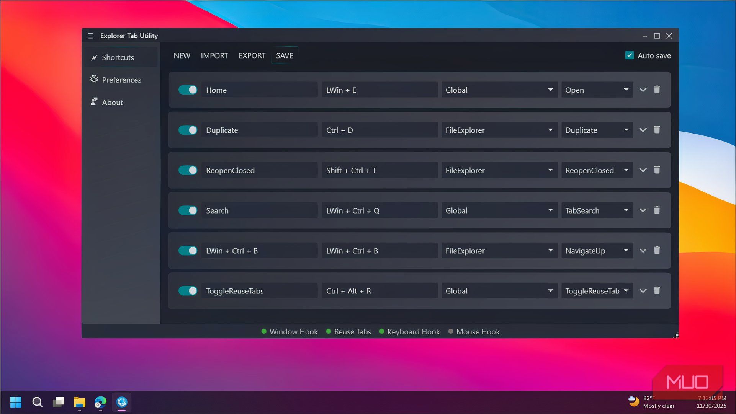Open the TabSearch action dropdown
The height and width of the screenshot is (414, 736).
(597, 210)
